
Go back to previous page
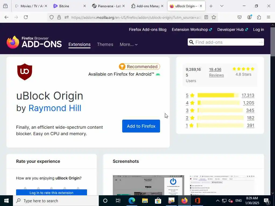tap(6, 17)
